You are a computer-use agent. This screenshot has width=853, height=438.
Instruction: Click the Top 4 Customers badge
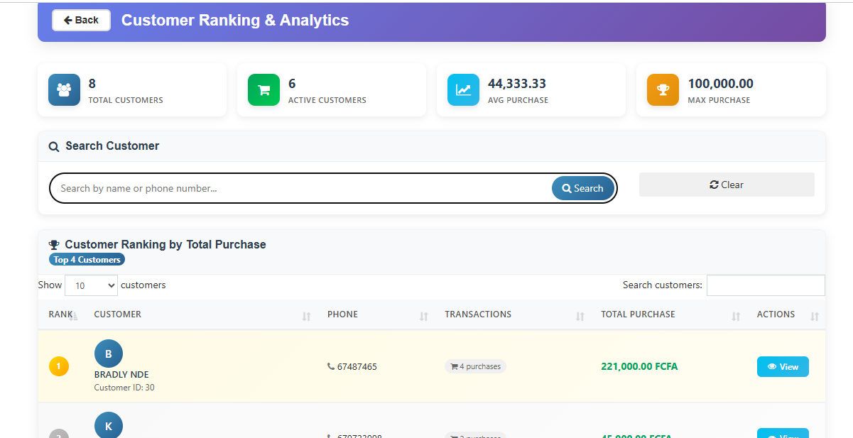click(x=87, y=259)
